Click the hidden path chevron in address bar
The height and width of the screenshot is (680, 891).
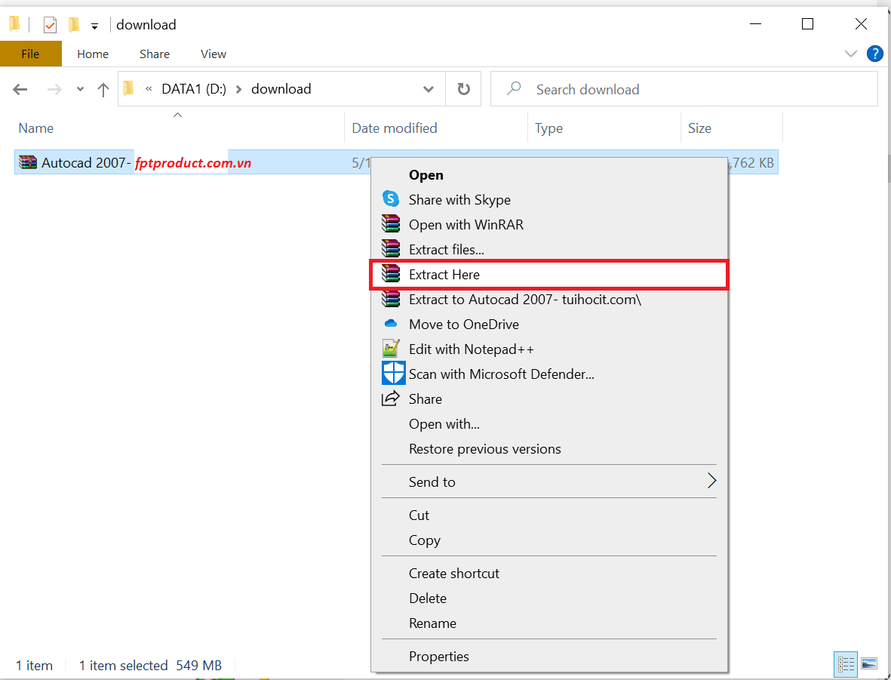[149, 89]
